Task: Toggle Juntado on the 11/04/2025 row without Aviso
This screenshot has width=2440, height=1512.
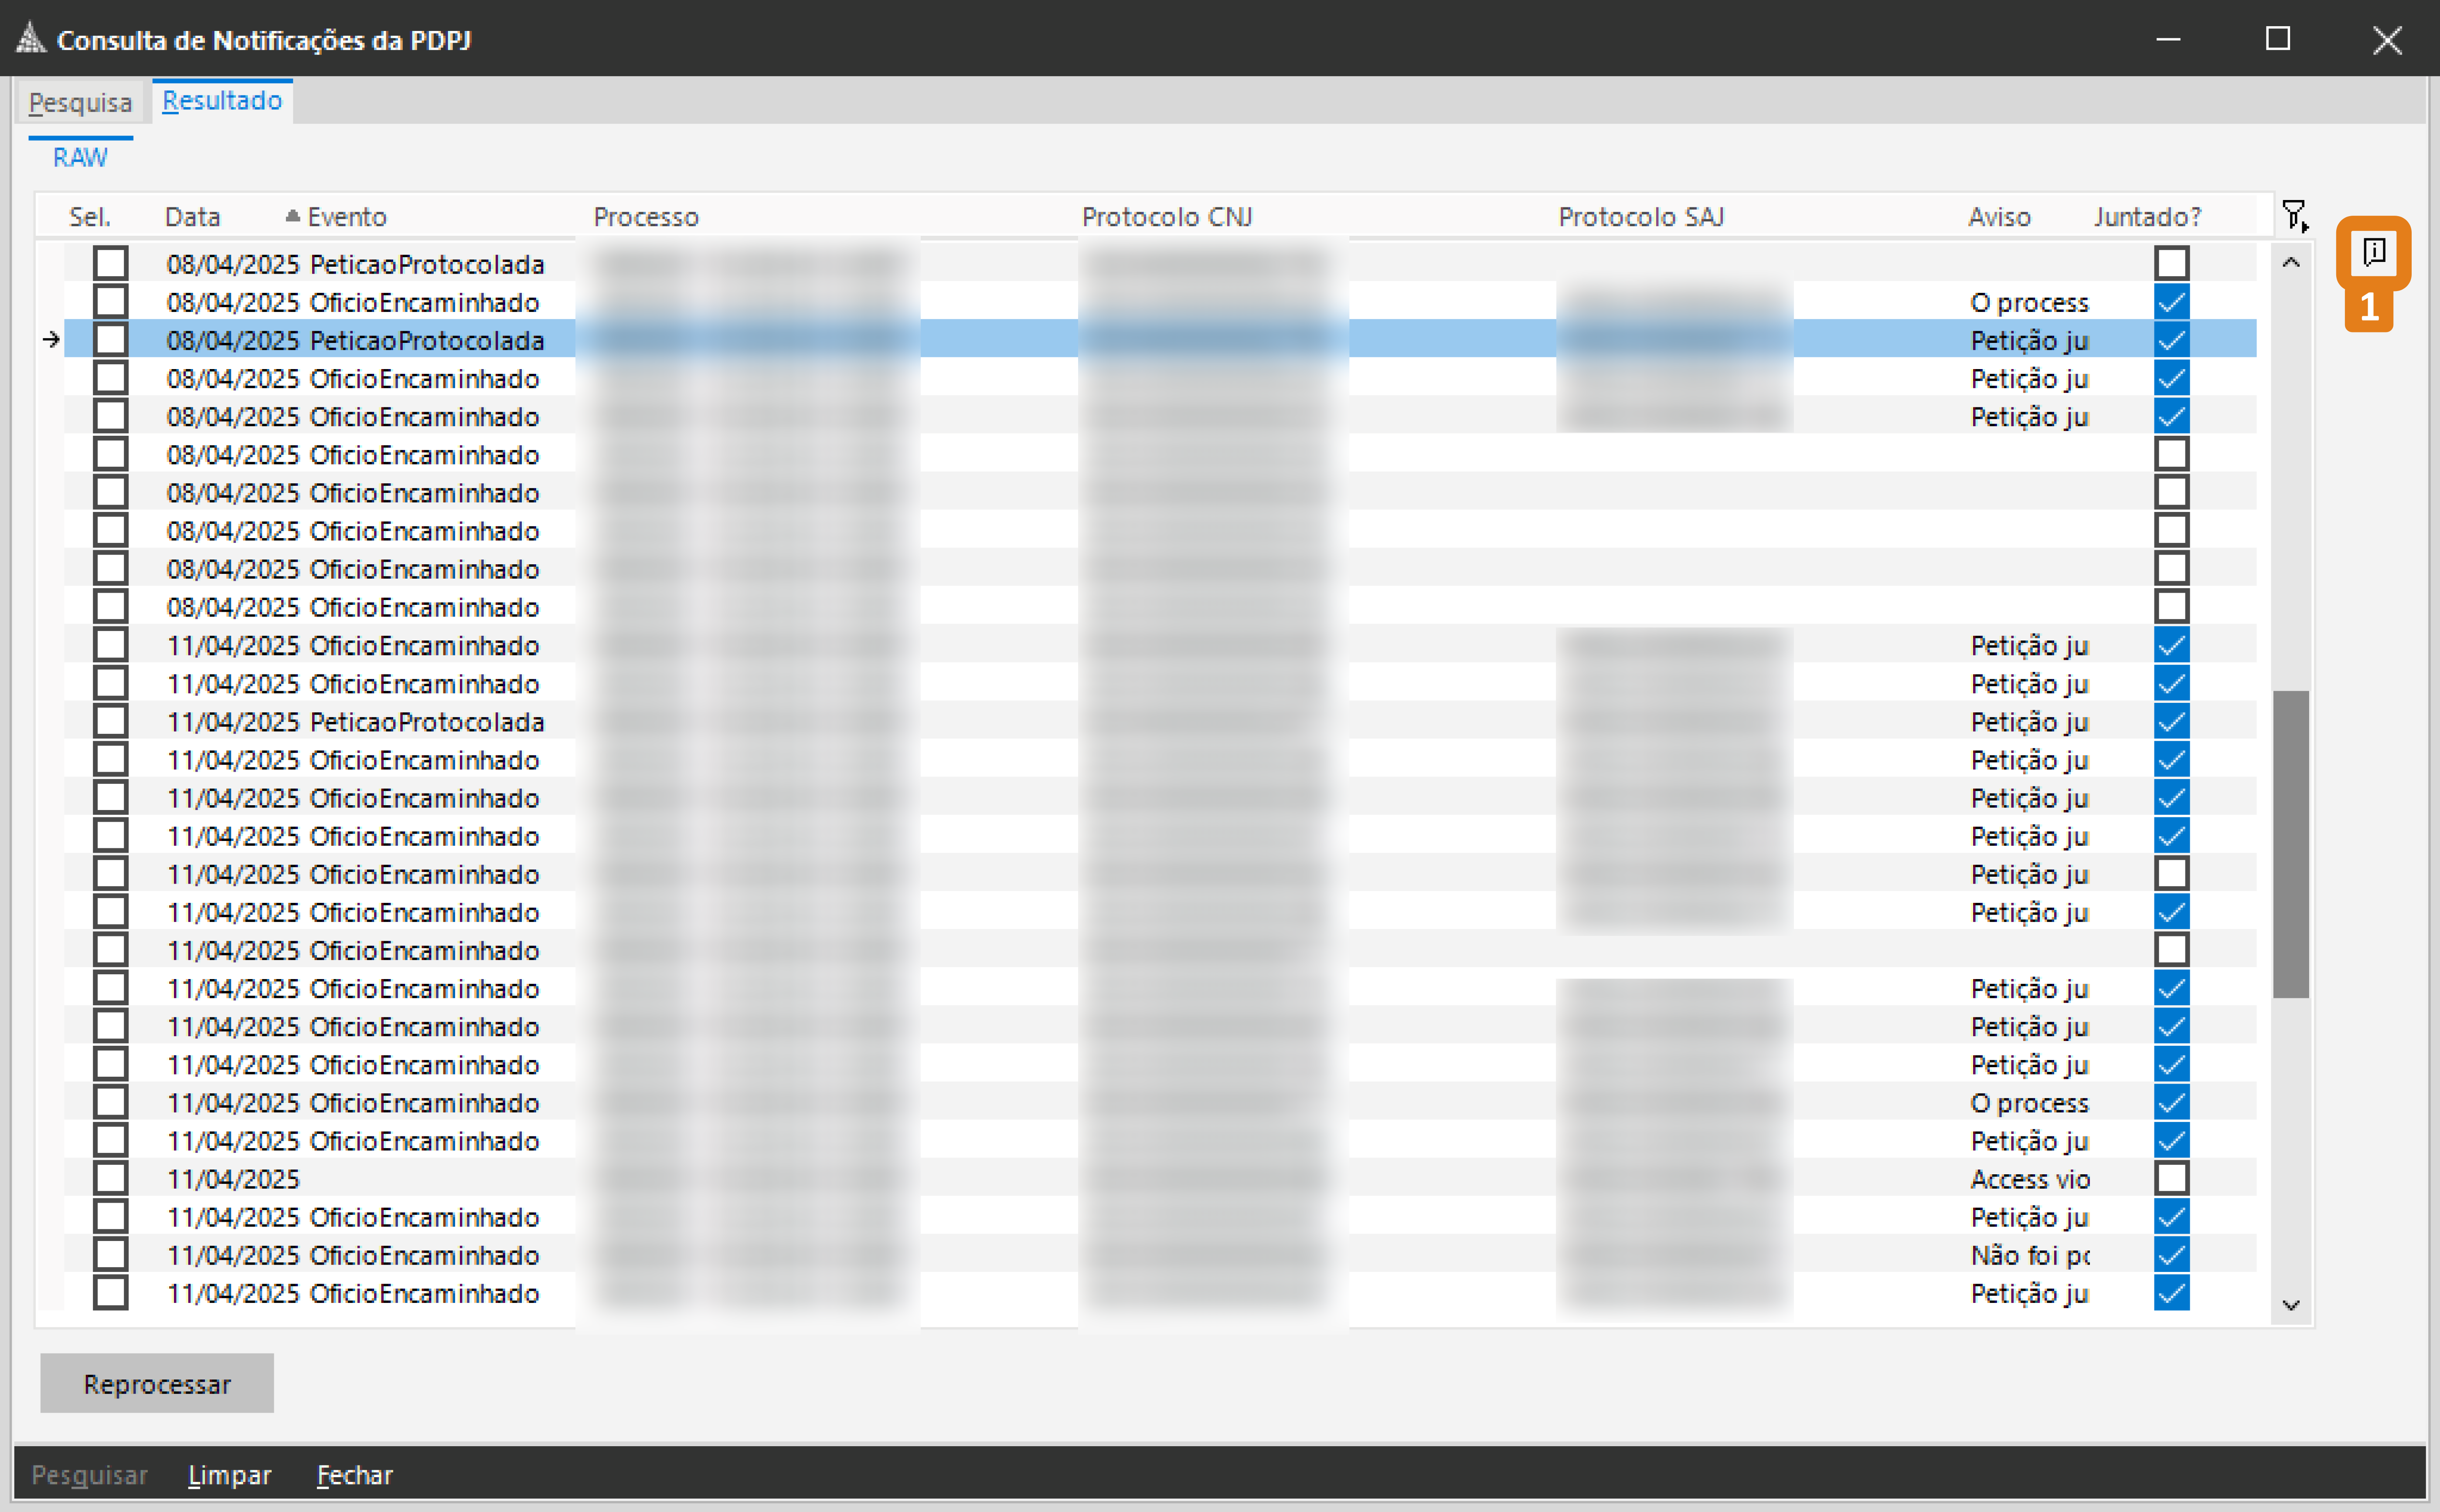Action: click(x=2172, y=949)
